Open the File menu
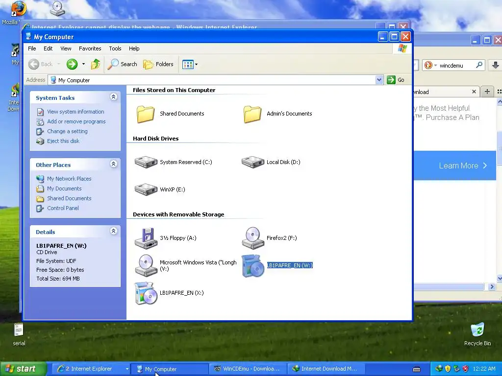This screenshot has height=376, width=502. tap(32, 48)
